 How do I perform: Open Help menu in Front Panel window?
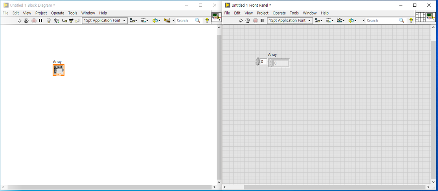[325, 13]
